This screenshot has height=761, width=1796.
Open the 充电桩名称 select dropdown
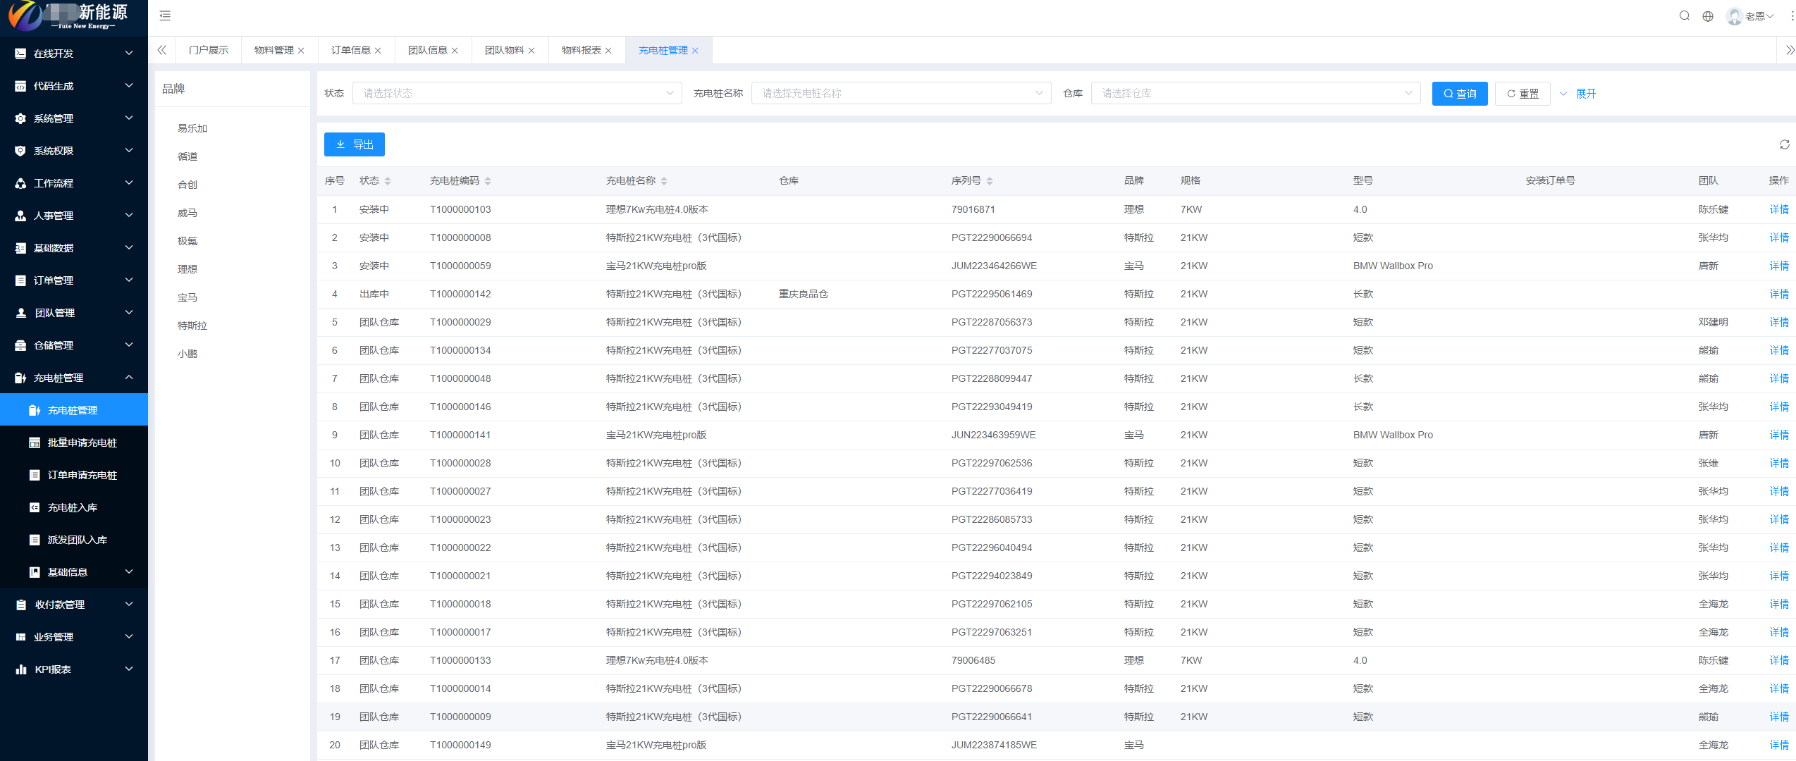(x=902, y=93)
